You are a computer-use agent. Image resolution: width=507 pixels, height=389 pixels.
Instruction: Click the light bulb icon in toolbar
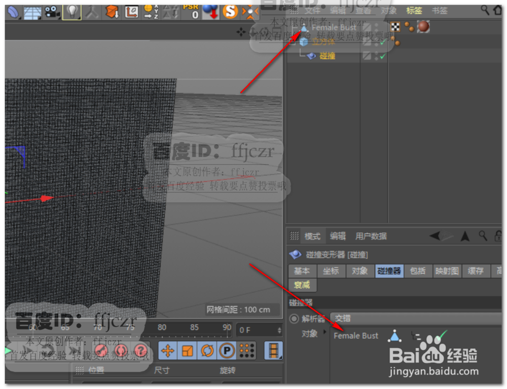coord(72,12)
